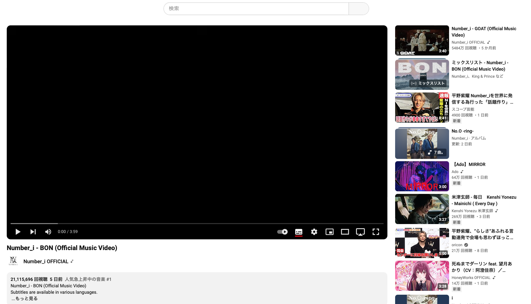Viewport: 531px width, 304px height.
Task: Toggle subtitles on the player
Action: click(x=299, y=232)
